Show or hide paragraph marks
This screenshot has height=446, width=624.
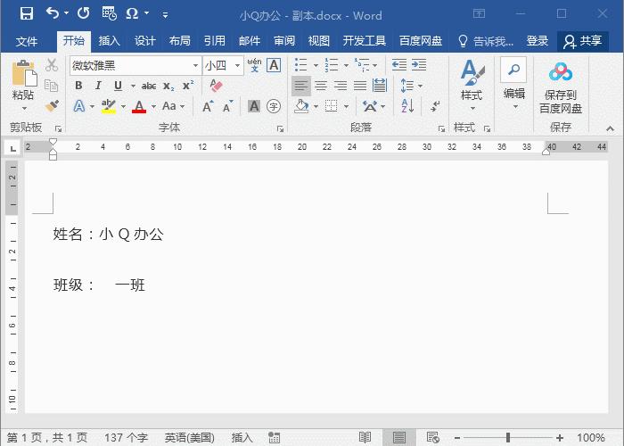pos(435,106)
